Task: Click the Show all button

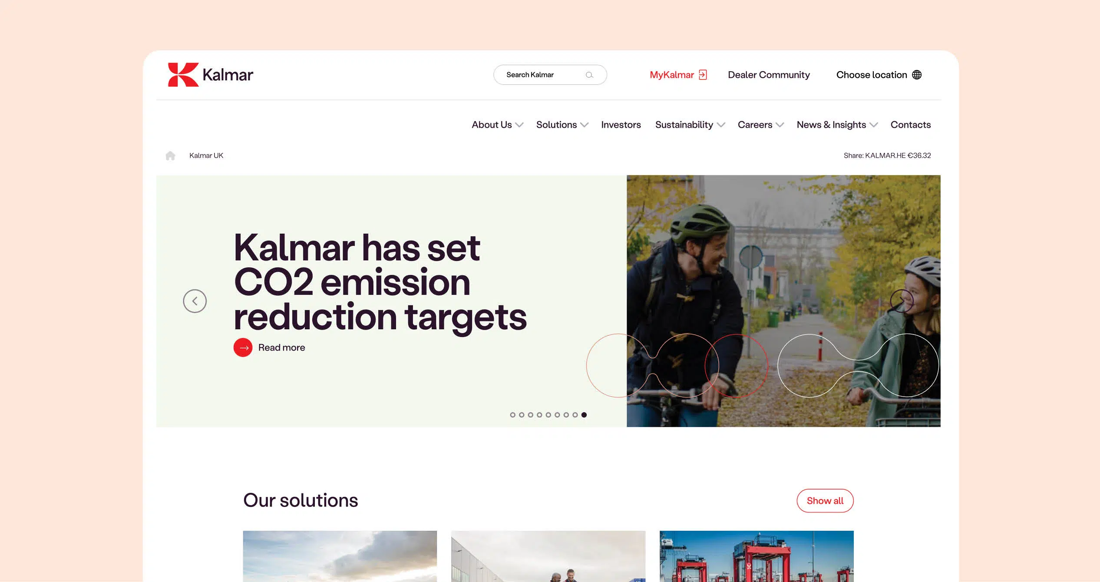Action: tap(825, 501)
